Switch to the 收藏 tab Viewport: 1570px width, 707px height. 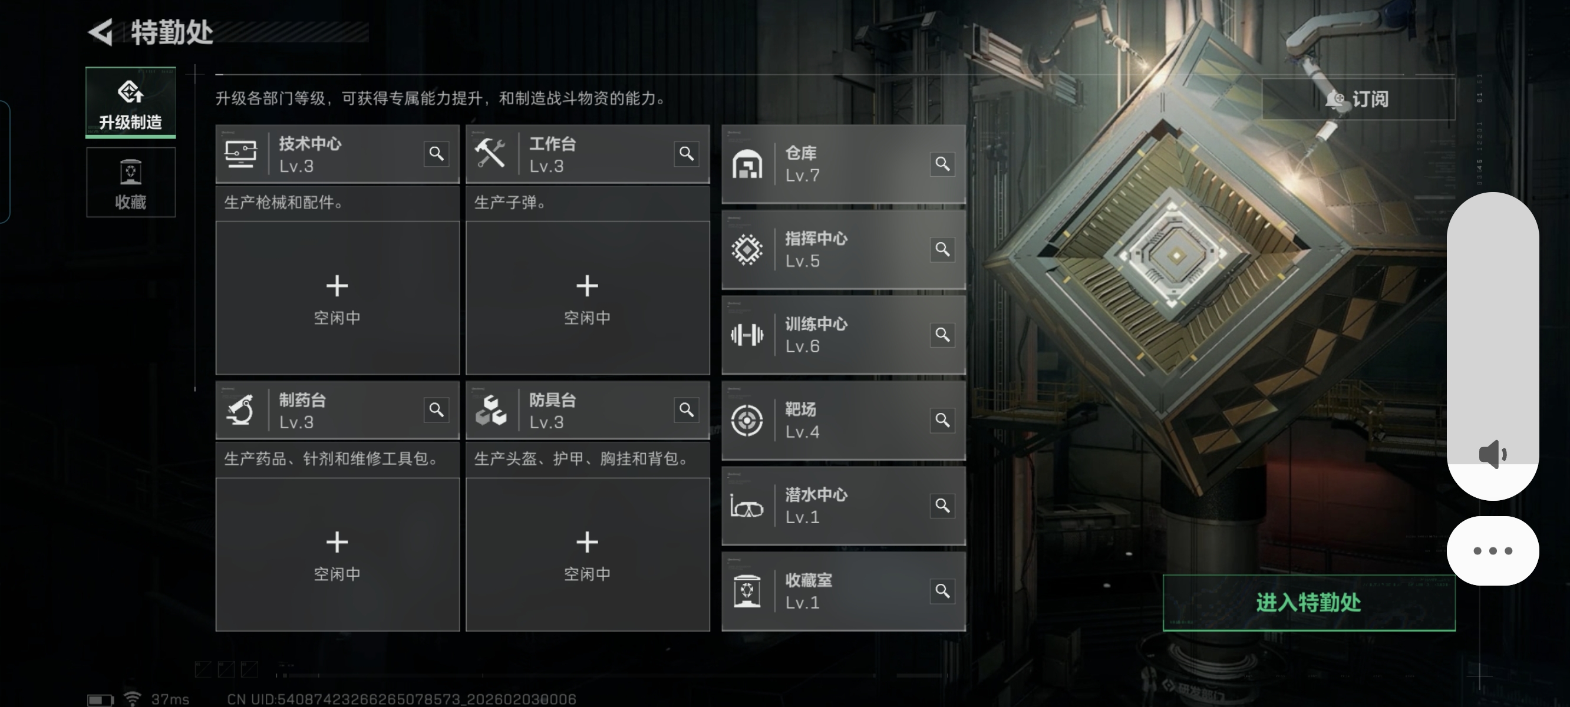130,182
